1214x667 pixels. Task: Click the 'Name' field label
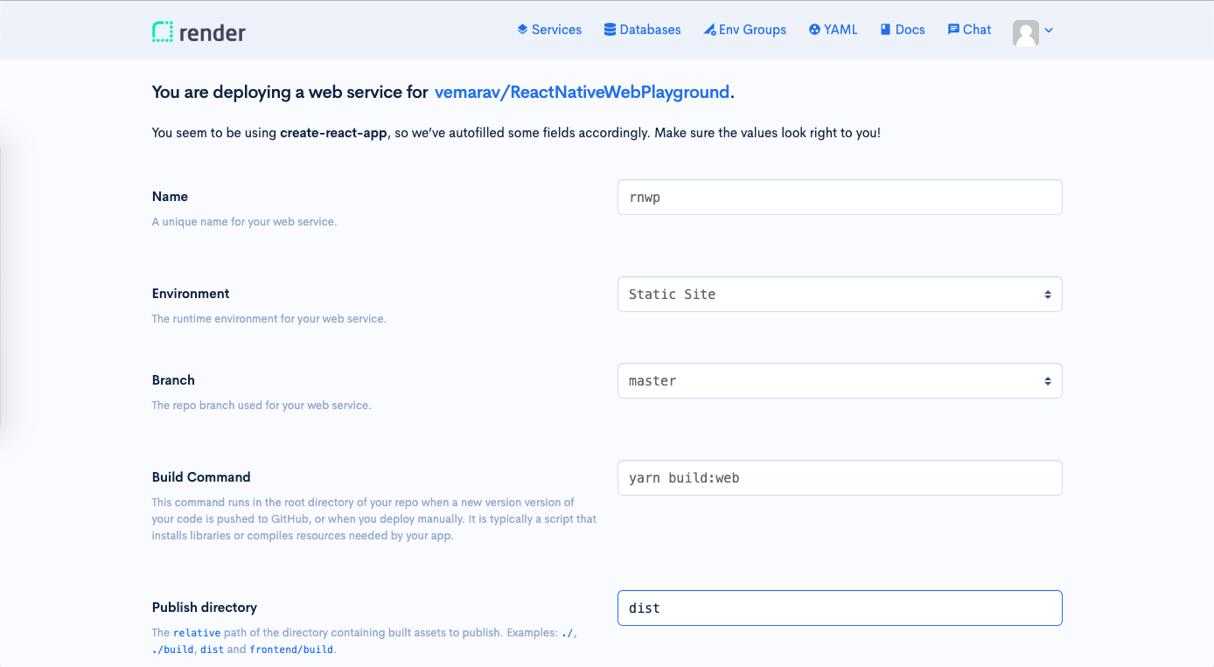click(170, 197)
